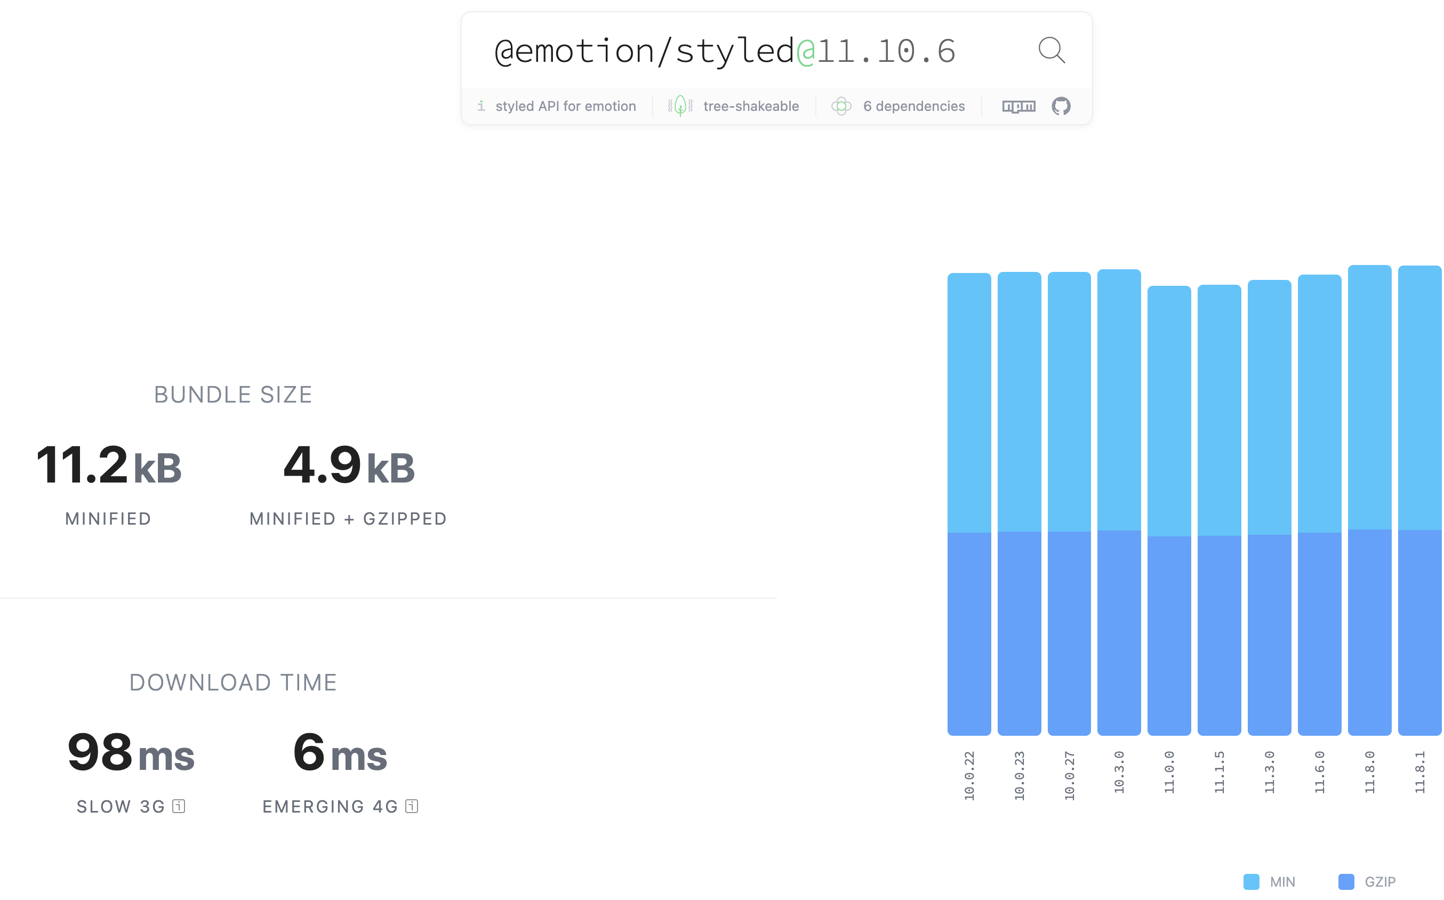
Task: Click Slow 3G info icon
Action: pyautogui.click(x=179, y=807)
